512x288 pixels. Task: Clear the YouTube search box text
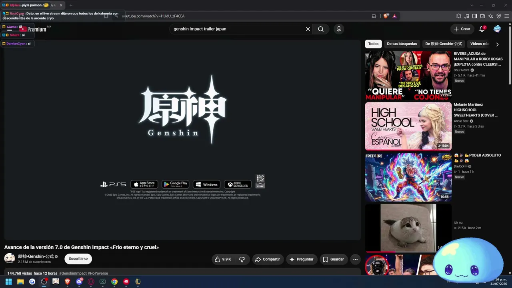(x=308, y=29)
